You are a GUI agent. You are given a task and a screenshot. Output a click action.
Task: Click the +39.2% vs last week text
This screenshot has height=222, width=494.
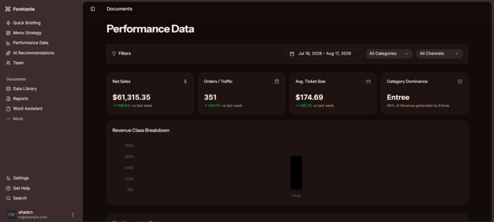coord(315,105)
